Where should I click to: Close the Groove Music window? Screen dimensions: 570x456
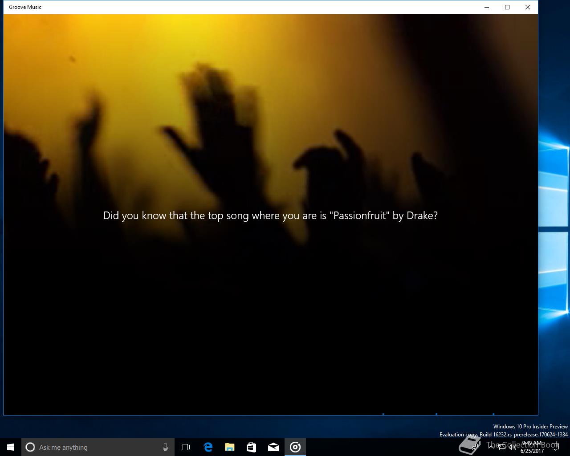pos(528,7)
